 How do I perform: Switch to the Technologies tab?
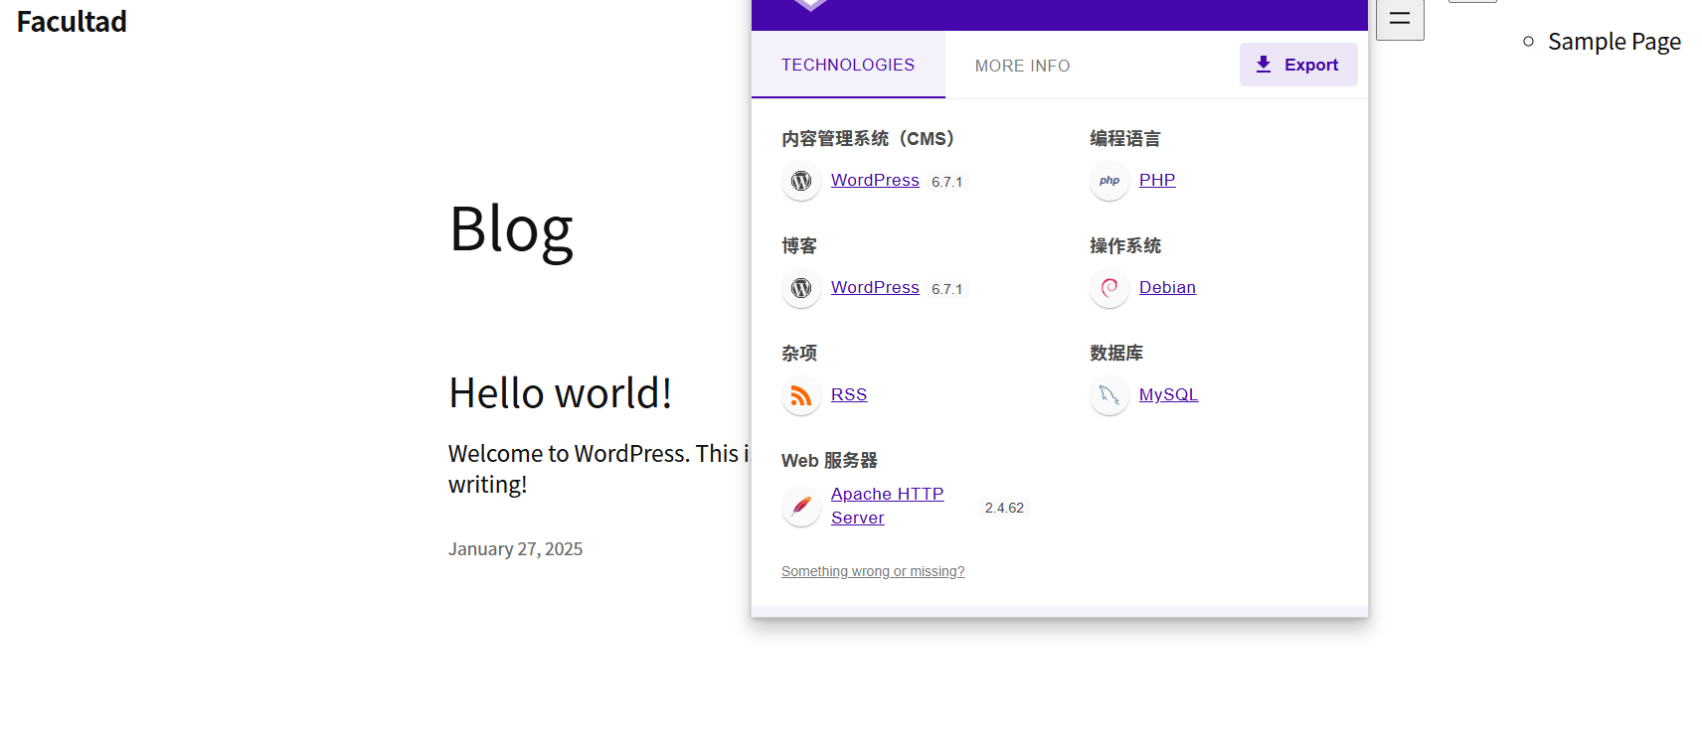click(848, 65)
